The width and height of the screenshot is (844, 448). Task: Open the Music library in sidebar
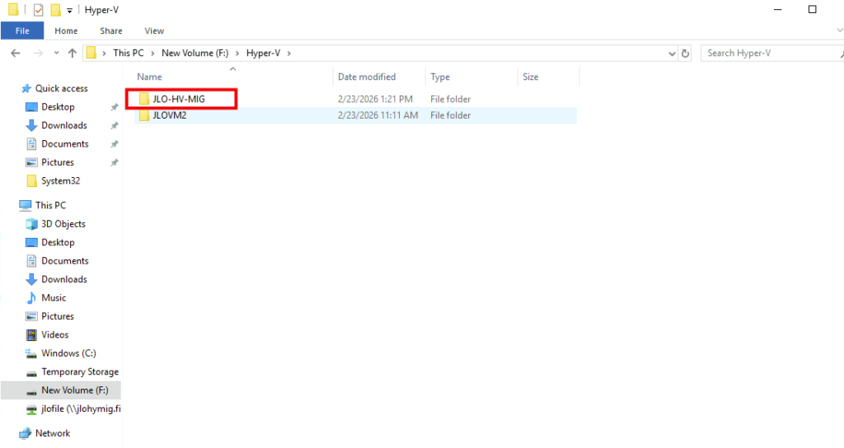tap(54, 298)
